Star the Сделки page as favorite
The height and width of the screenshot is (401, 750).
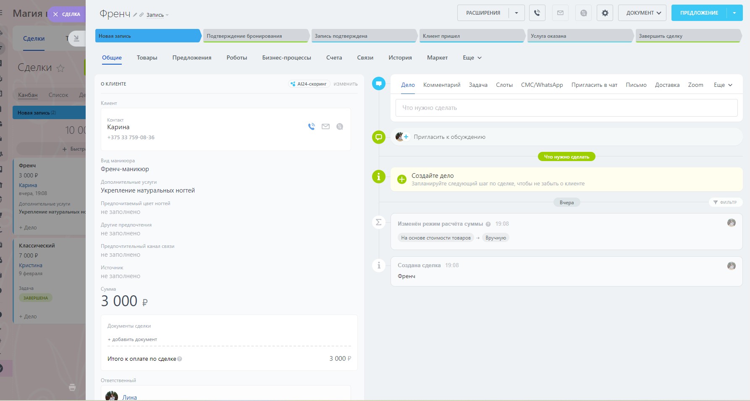pyautogui.click(x=60, y=68)
